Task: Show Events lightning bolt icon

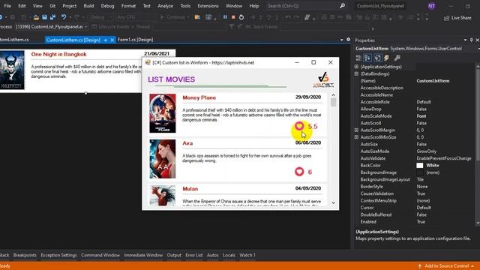Action: 387,58
